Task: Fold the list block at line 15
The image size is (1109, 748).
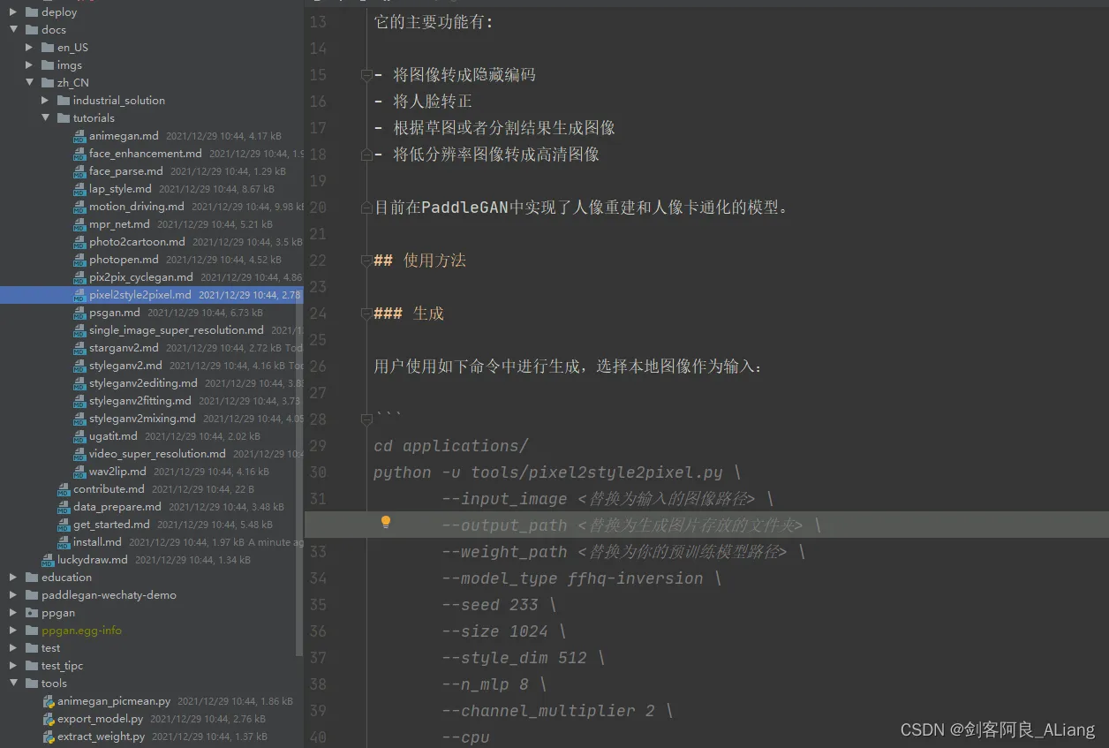Action: [366, 75]
